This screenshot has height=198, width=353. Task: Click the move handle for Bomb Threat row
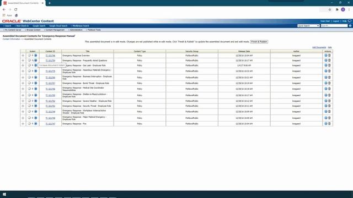[x=23, y=83]
